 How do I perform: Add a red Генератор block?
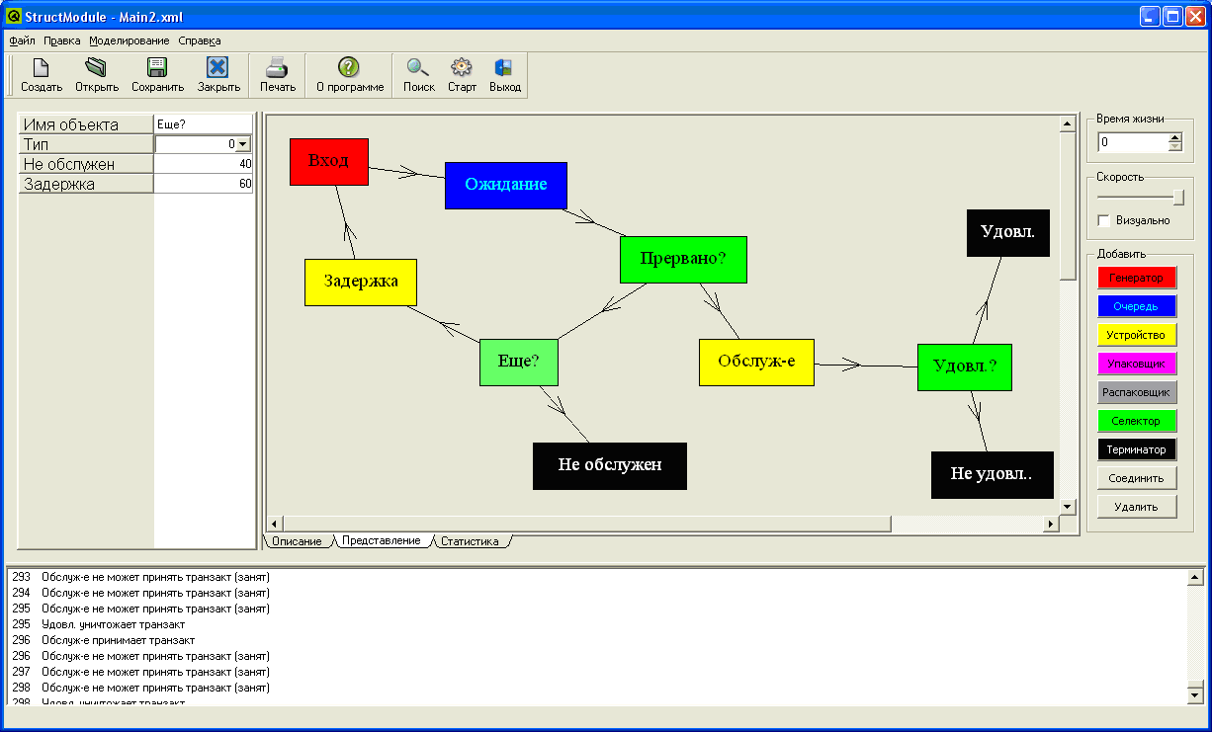tap(1137, 279)
